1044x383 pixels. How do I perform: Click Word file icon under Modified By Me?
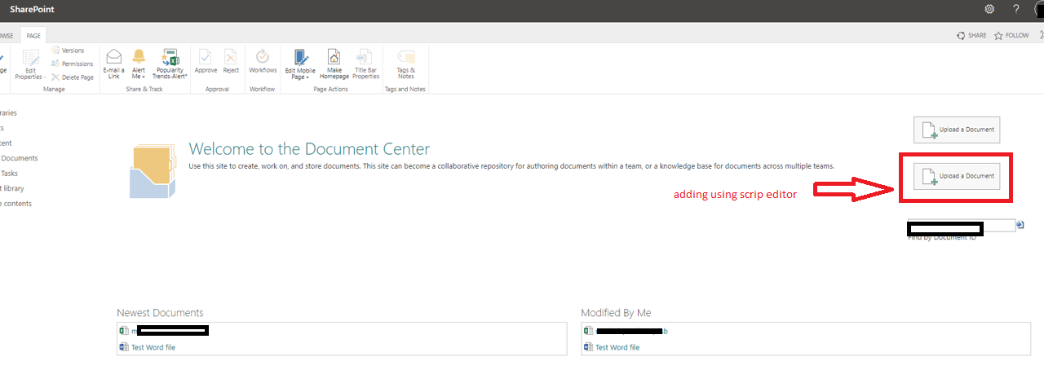(x=587, y=347)
